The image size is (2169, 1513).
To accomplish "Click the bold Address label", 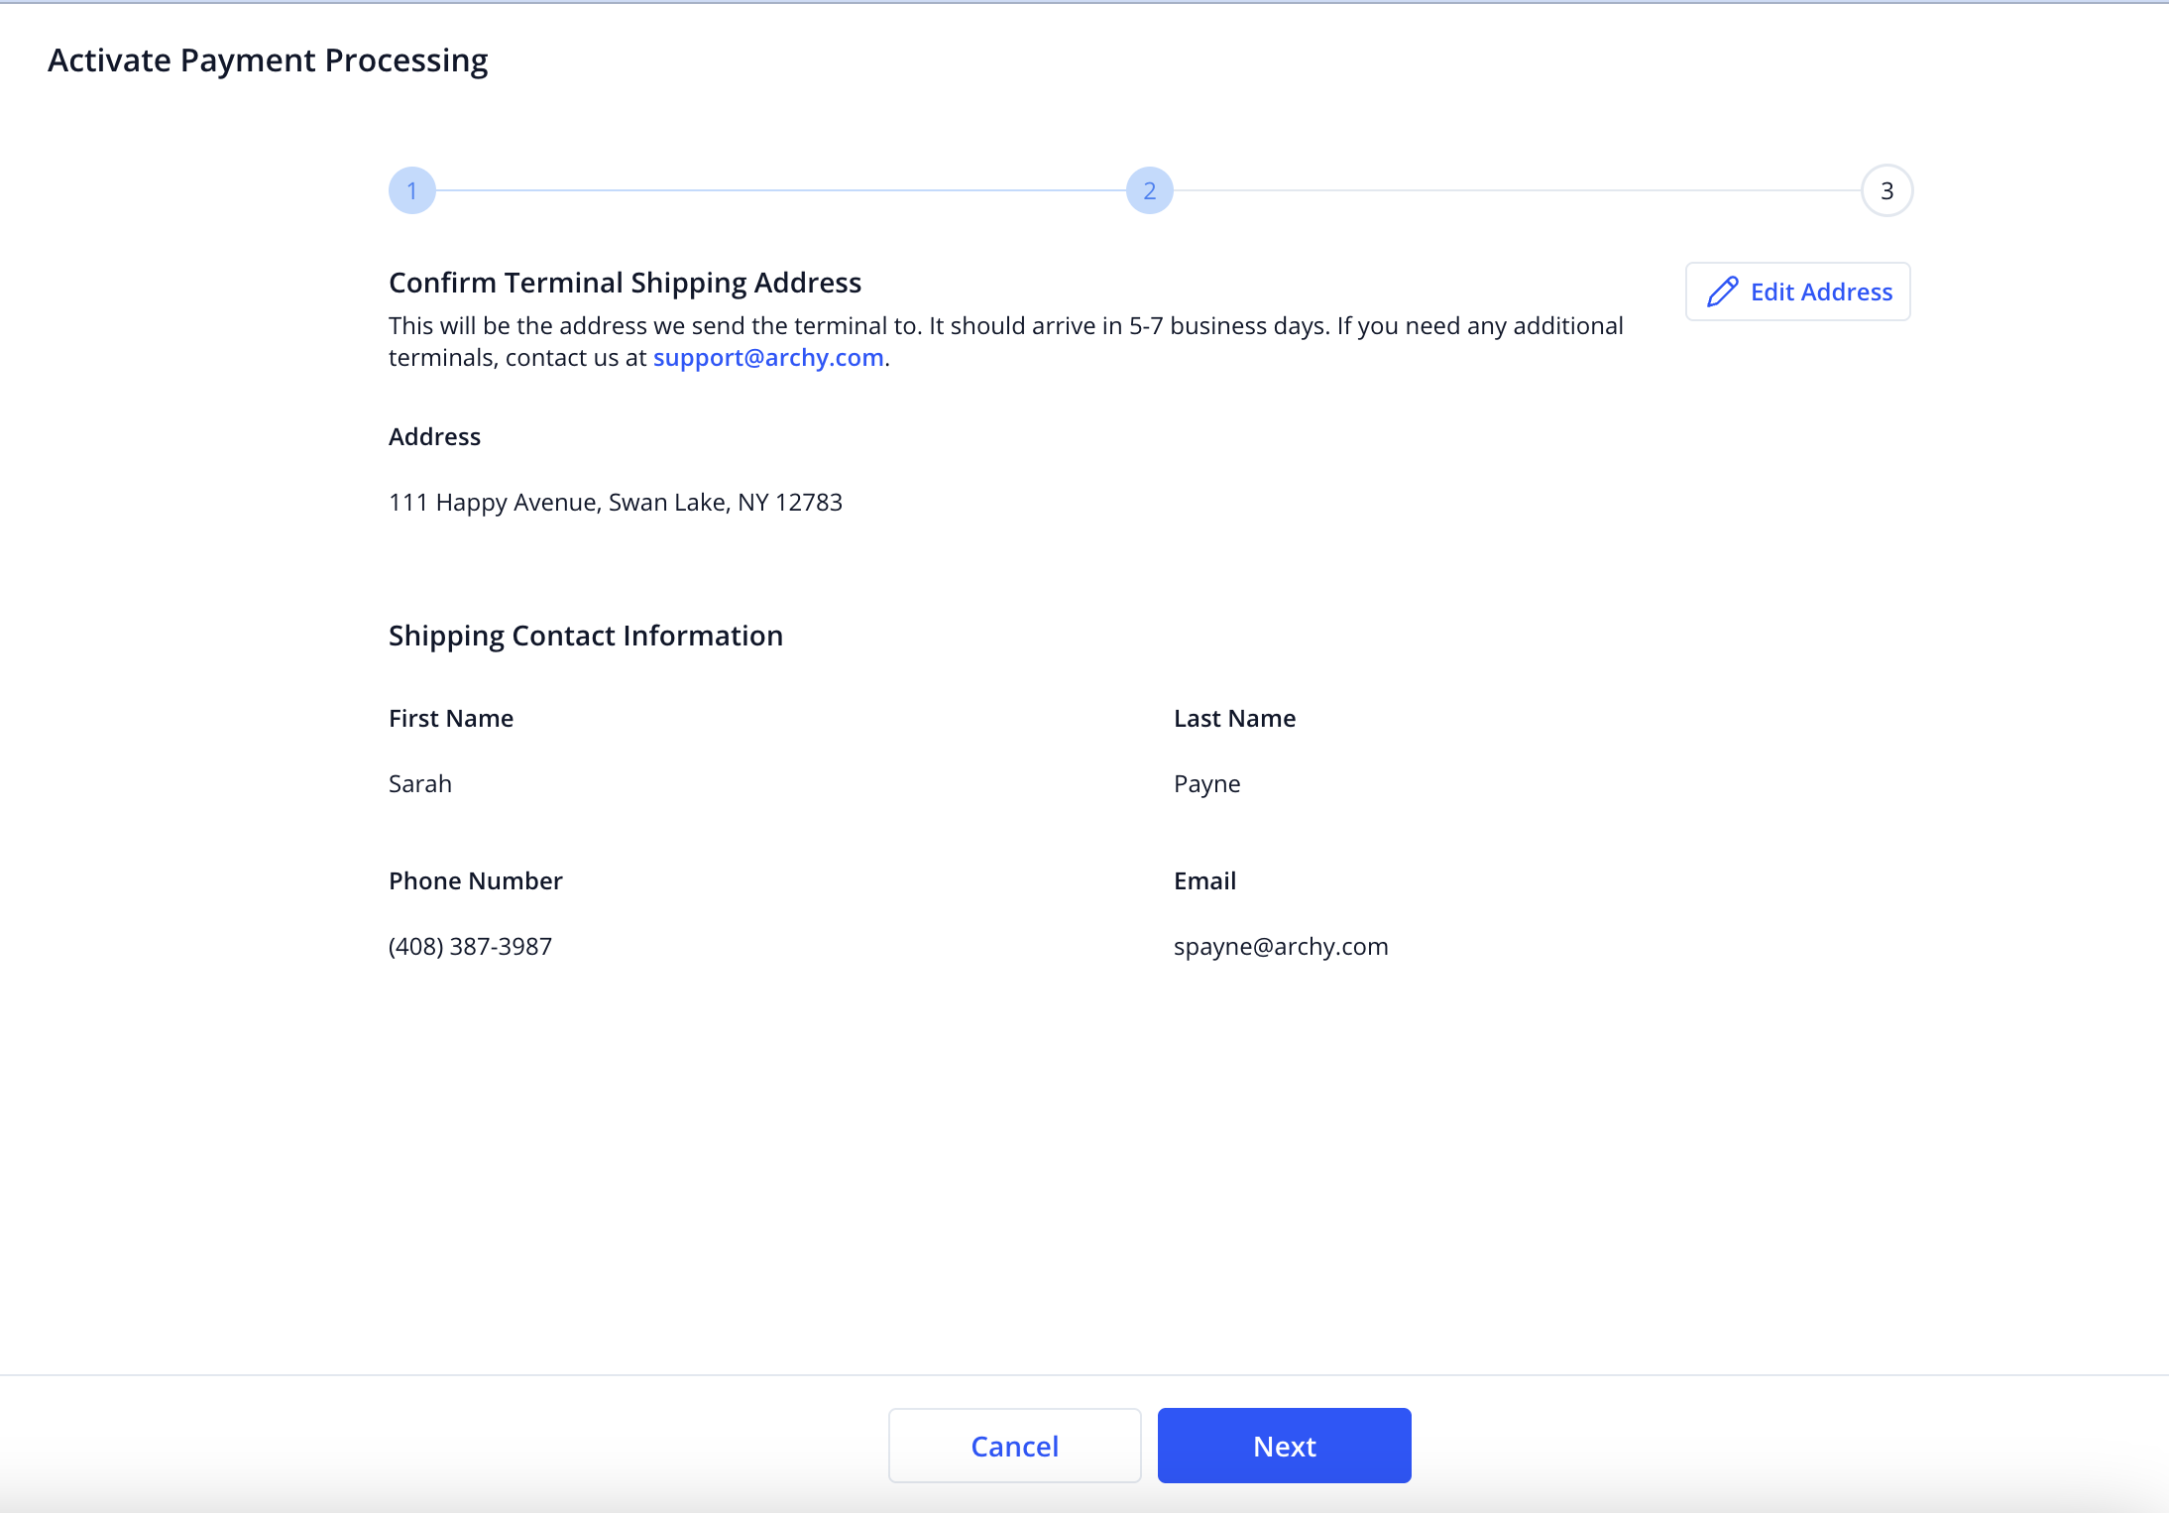I will tap(434, 436).
